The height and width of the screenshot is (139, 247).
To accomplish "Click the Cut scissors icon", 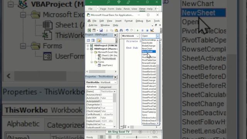I will 107,30.
